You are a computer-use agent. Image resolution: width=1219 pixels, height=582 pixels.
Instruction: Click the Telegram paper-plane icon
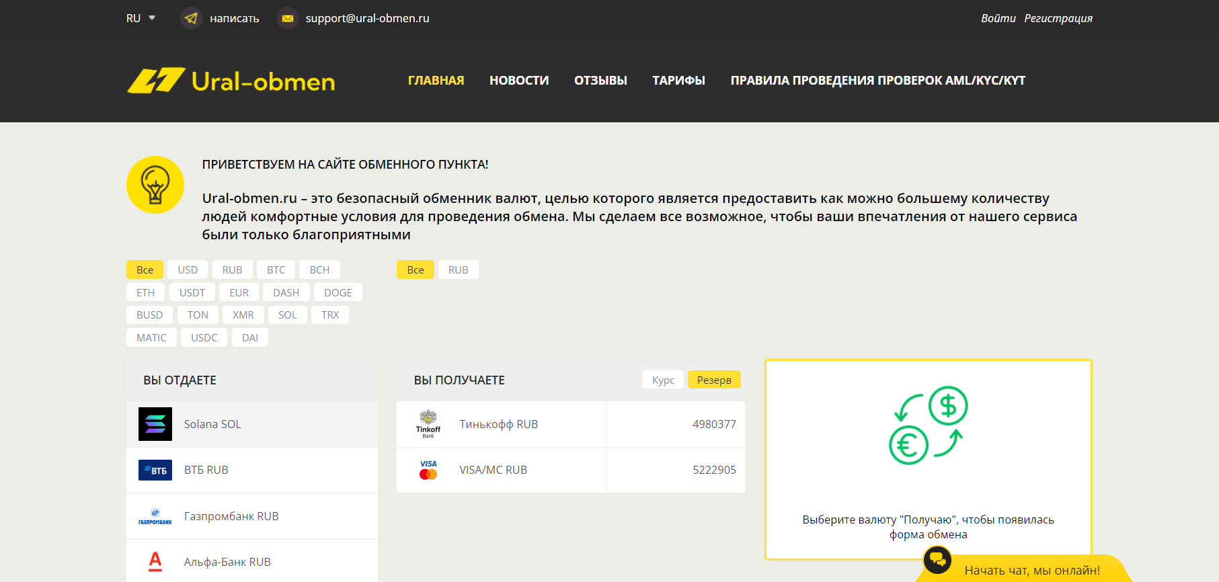192,18
